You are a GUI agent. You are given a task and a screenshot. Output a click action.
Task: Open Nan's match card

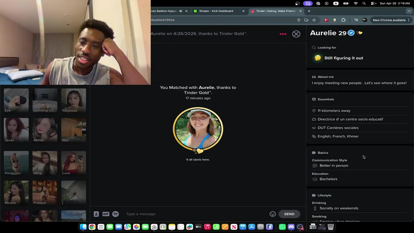click(73, 130)
